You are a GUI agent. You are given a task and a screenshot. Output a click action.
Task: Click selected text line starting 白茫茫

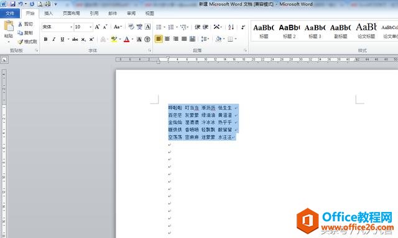tap(200, 115)
